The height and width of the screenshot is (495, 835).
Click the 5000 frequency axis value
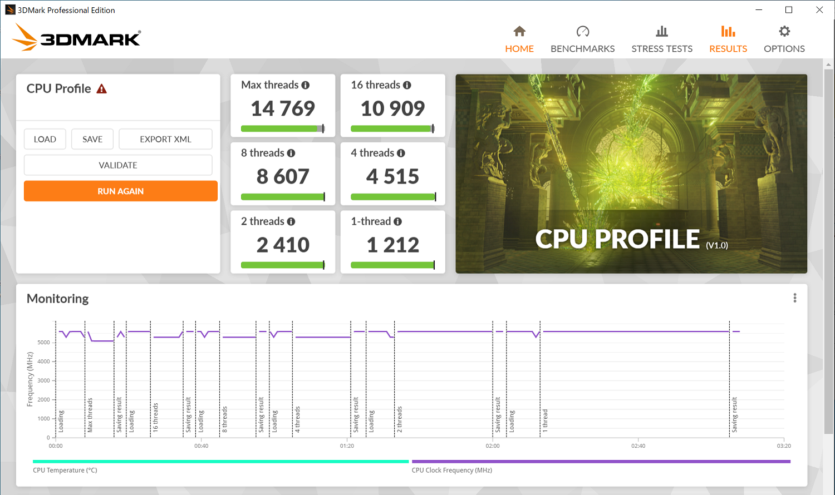tap(43, 343)
